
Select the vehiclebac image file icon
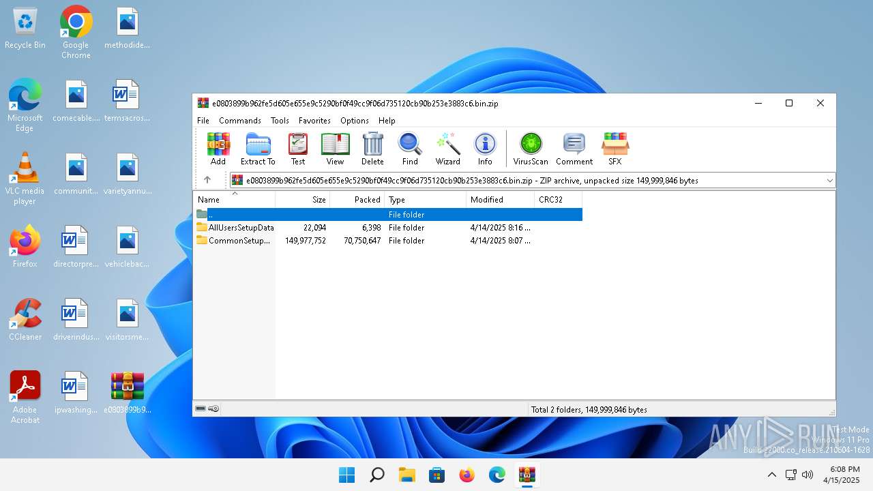[x=127, y=247]
